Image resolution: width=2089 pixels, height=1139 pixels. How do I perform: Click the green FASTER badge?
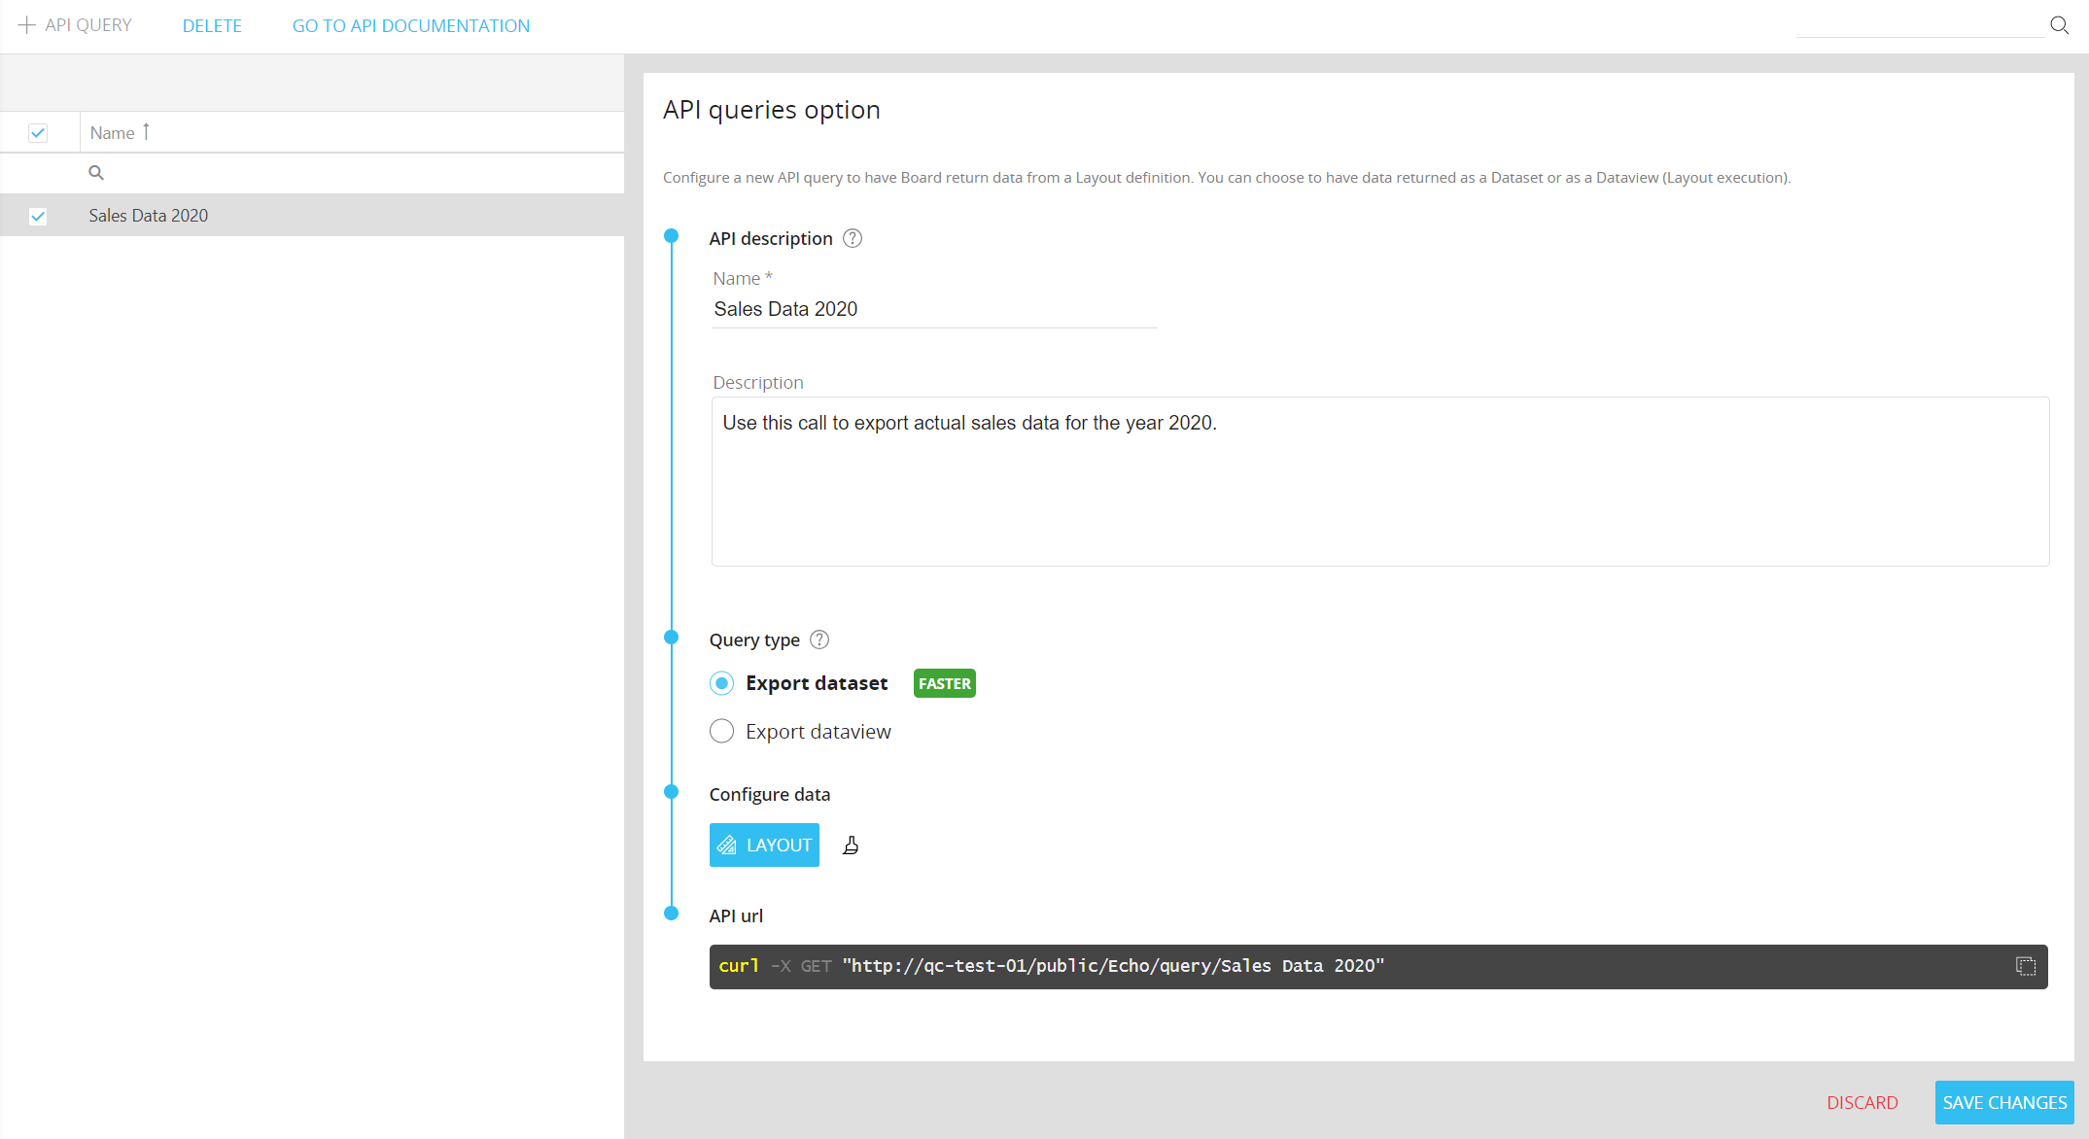[x=945, y=683]
